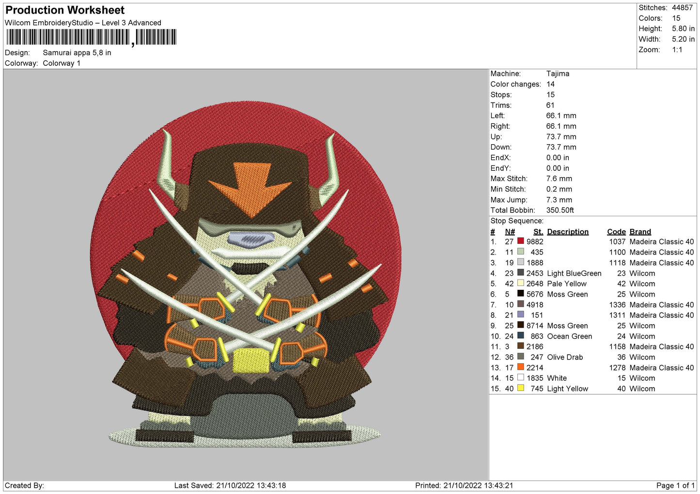Click the Samurai appa embroidery design preview
Screen dimensions: 700x494
click(246, 274)
